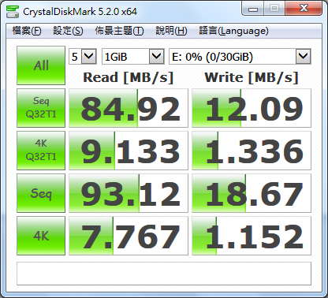Click the empty comment field at bottom

(x=164, y=274)
